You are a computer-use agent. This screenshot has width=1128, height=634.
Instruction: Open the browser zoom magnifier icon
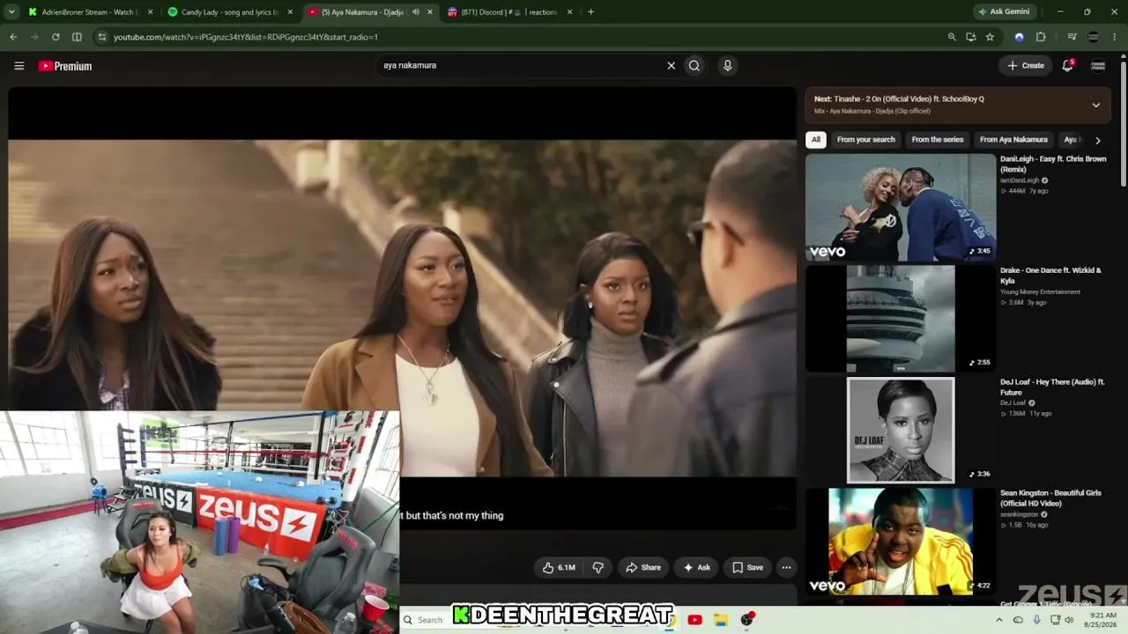952,37
